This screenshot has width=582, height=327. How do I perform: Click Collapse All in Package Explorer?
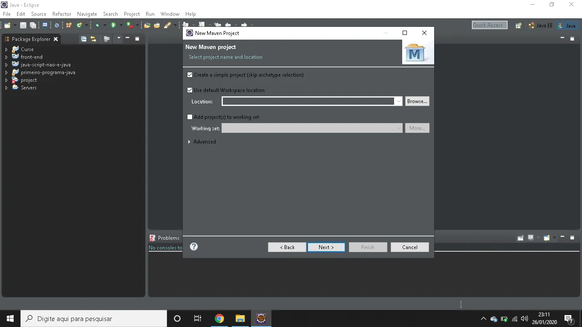coord(84,39)
